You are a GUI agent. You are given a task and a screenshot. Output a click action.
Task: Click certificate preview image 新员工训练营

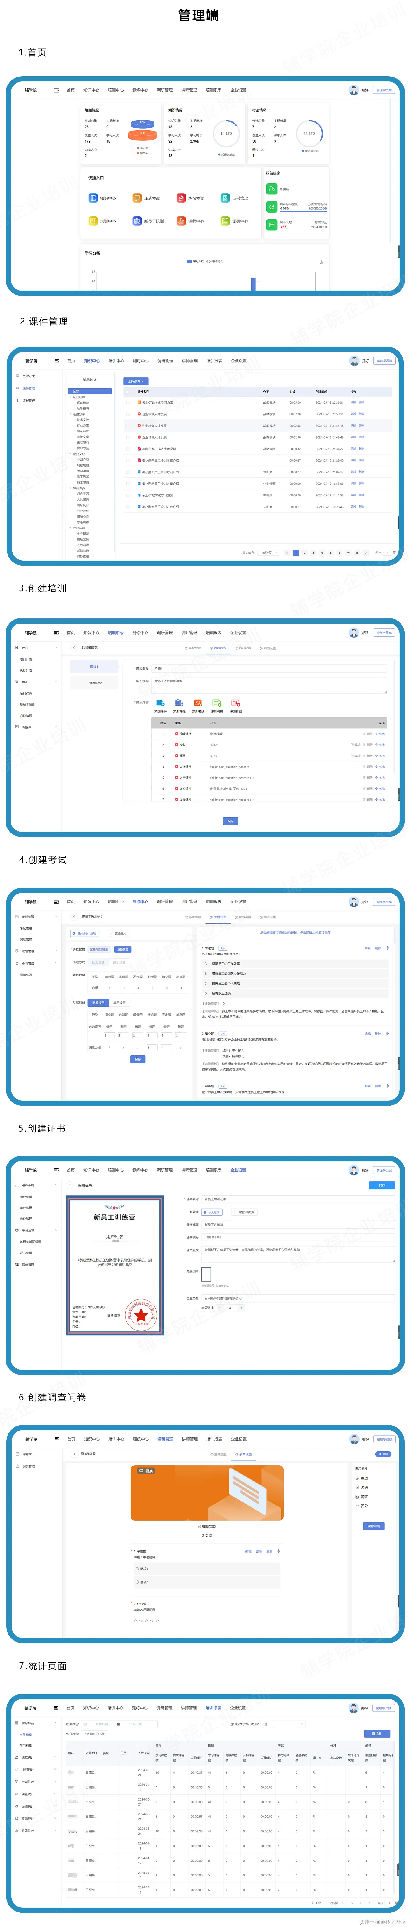[114, 1265]
